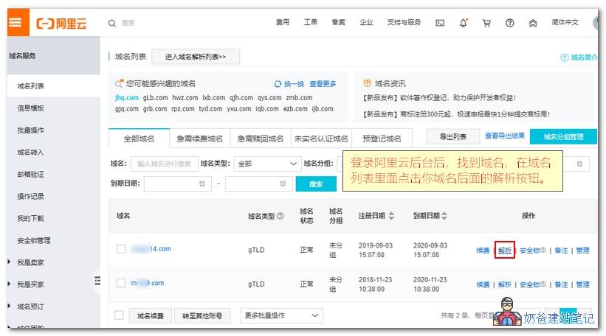606x336 pixels.
Task: Click the help icon beside 域名类型 column header
Action: point(280,216)
